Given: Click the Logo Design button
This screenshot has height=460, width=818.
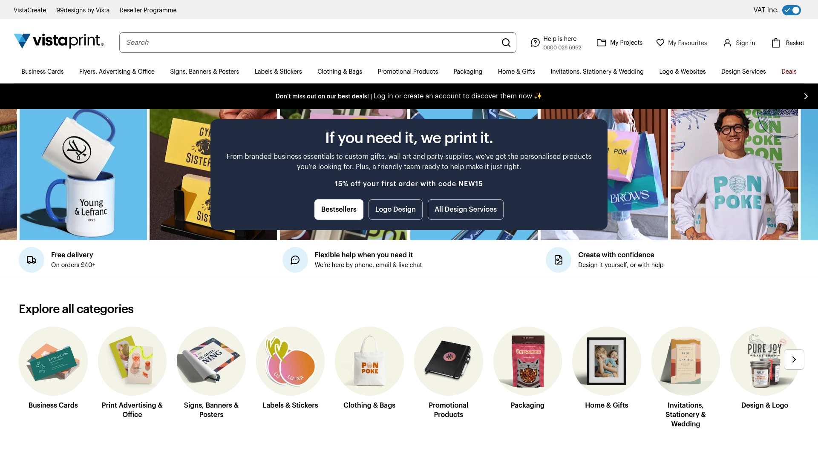Looking at the screenshot, I should [395, 209].
